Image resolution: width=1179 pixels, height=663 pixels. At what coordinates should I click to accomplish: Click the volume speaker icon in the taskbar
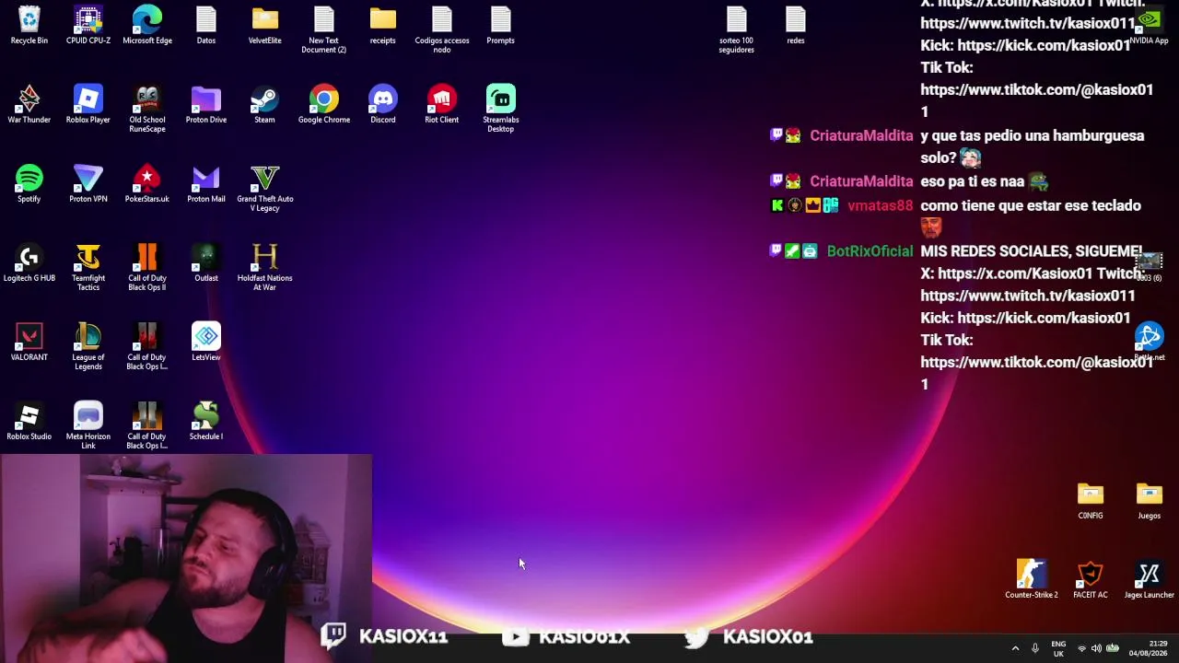pos(1096,648)
